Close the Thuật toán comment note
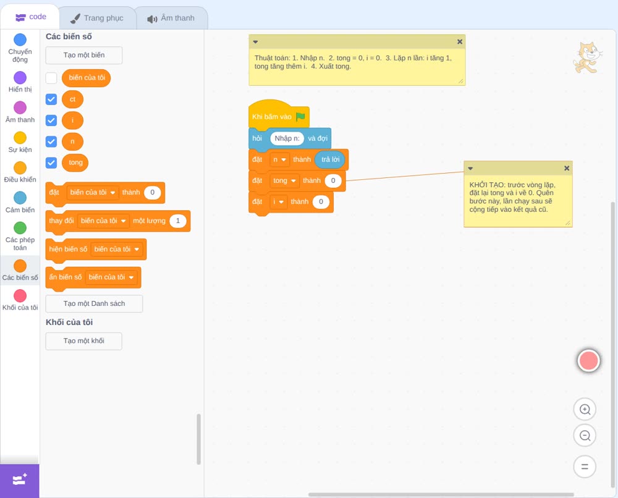The height and width of the screenshot is (498, 618). point(460,41)
